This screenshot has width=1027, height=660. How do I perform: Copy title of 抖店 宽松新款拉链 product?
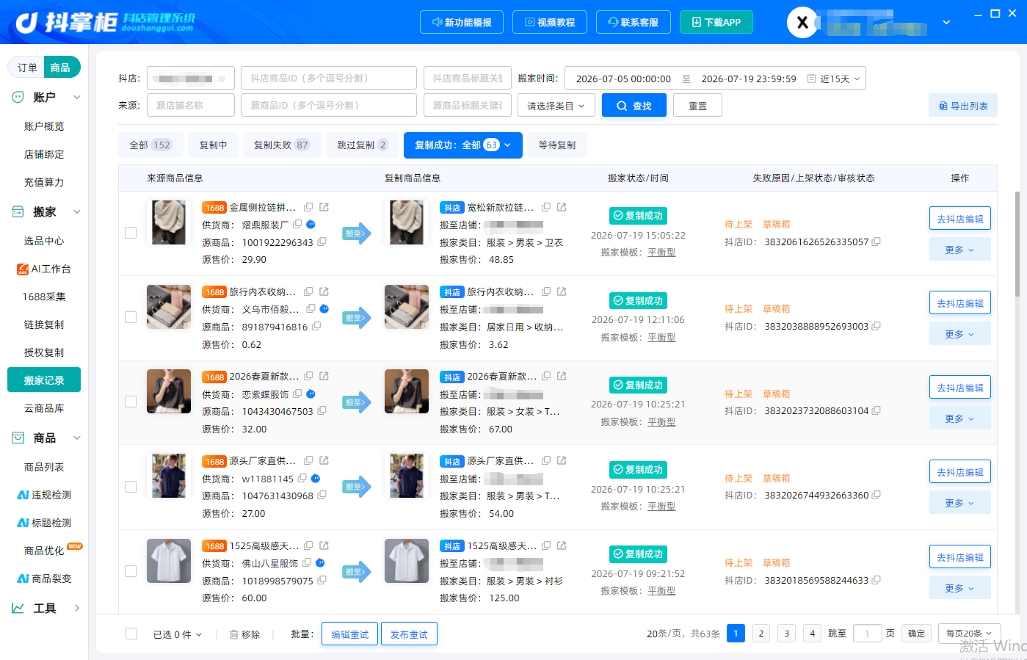pos(546,207)
